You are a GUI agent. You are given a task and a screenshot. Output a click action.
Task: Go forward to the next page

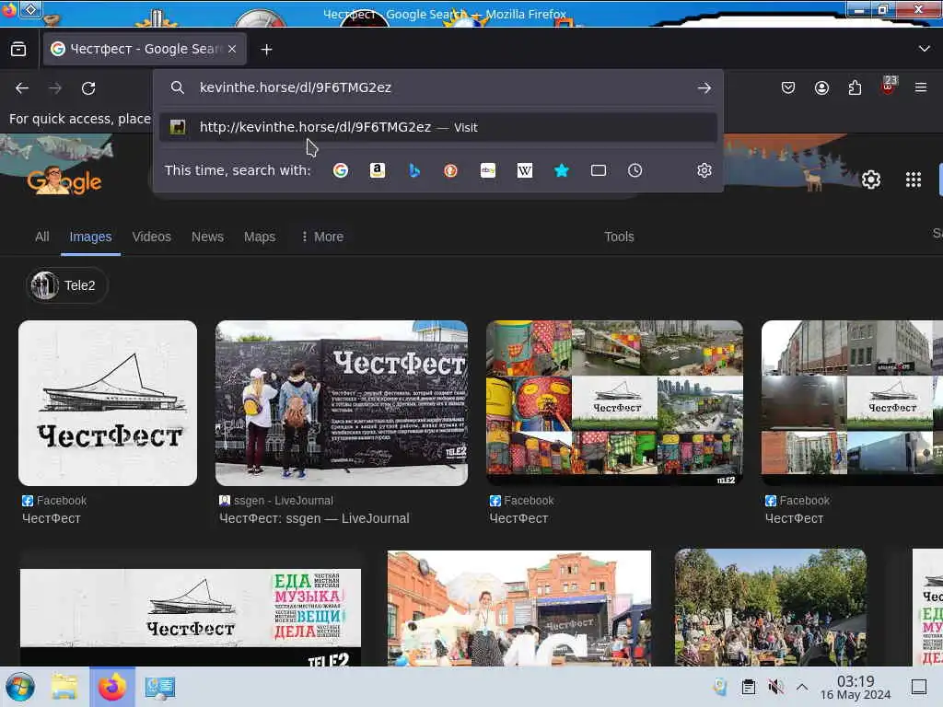[x=55, y=88]
